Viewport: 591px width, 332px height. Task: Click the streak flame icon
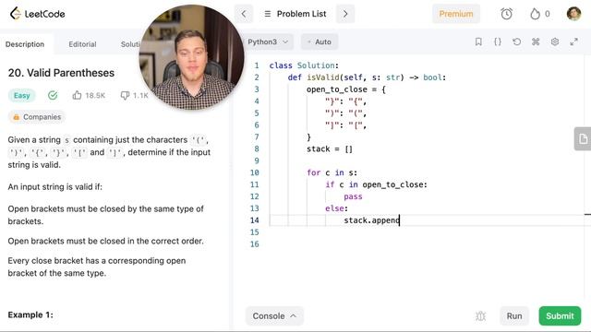pyautogui.click(x=535, y=14)
